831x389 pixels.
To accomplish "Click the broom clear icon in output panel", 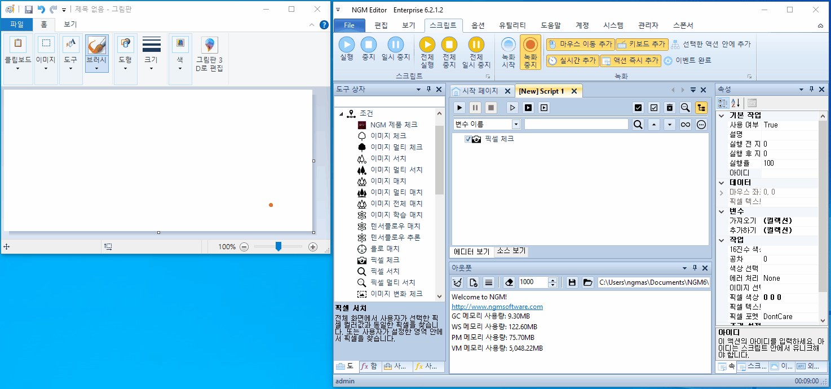I will click(x=458, y=282).
